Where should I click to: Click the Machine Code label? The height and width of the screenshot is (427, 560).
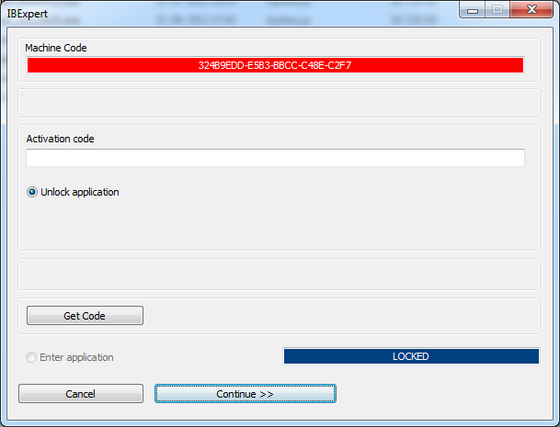(x=56, y=48)
